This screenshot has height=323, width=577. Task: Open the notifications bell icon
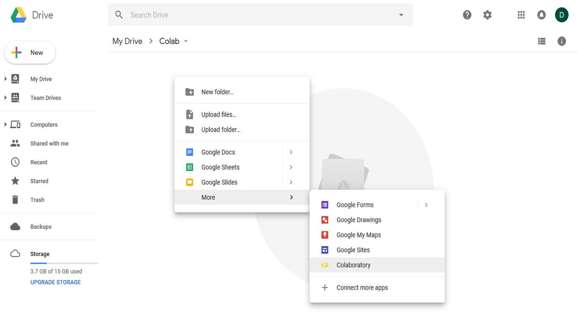(x=542, y=15)
